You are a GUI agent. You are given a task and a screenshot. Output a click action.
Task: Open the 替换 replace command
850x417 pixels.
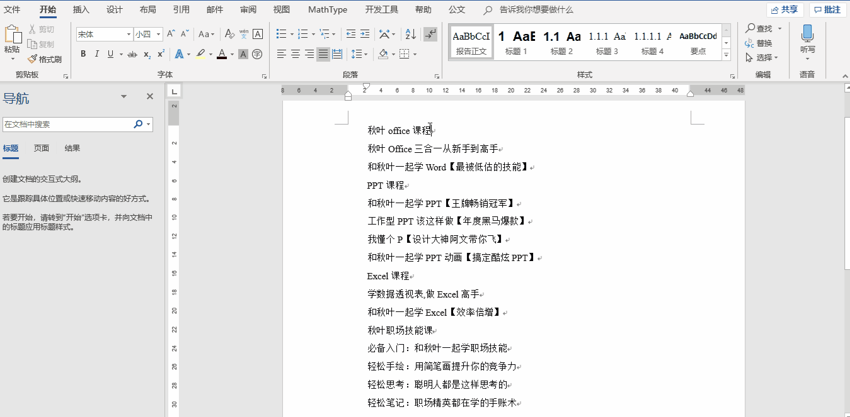(x=766, y=43)
